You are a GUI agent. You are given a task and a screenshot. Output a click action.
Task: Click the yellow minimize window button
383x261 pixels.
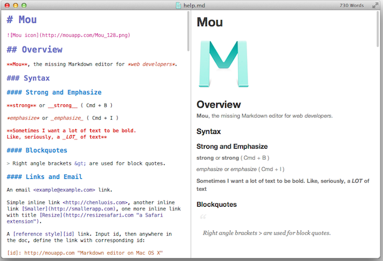[15, 6]
